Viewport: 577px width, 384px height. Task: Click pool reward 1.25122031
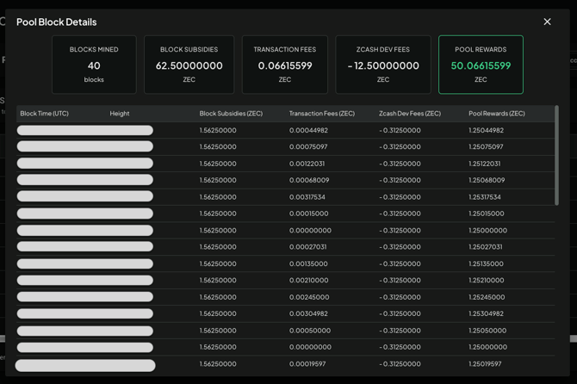[x=484, y=164]
